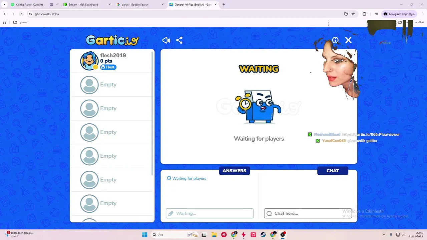Switch to Stream - Kick Dashboard tab
This screenshot has height=240, width=427.
coord(83,5)
